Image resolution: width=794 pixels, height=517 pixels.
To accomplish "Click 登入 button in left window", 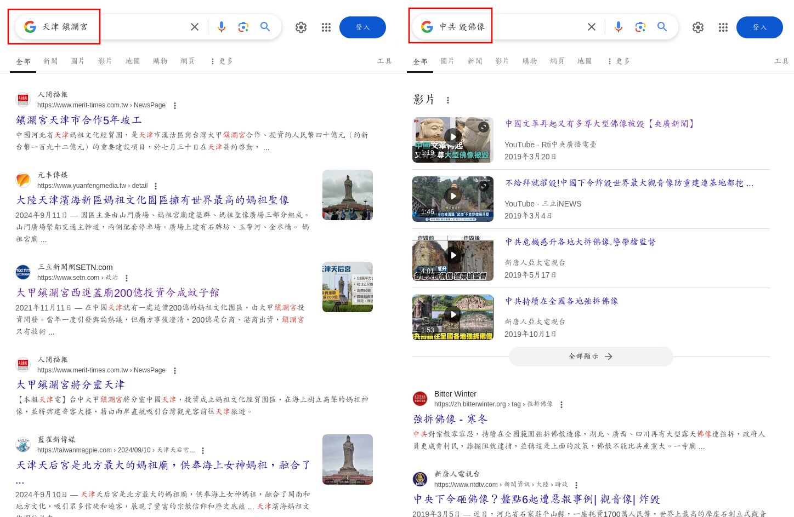I will coord(362,27).
